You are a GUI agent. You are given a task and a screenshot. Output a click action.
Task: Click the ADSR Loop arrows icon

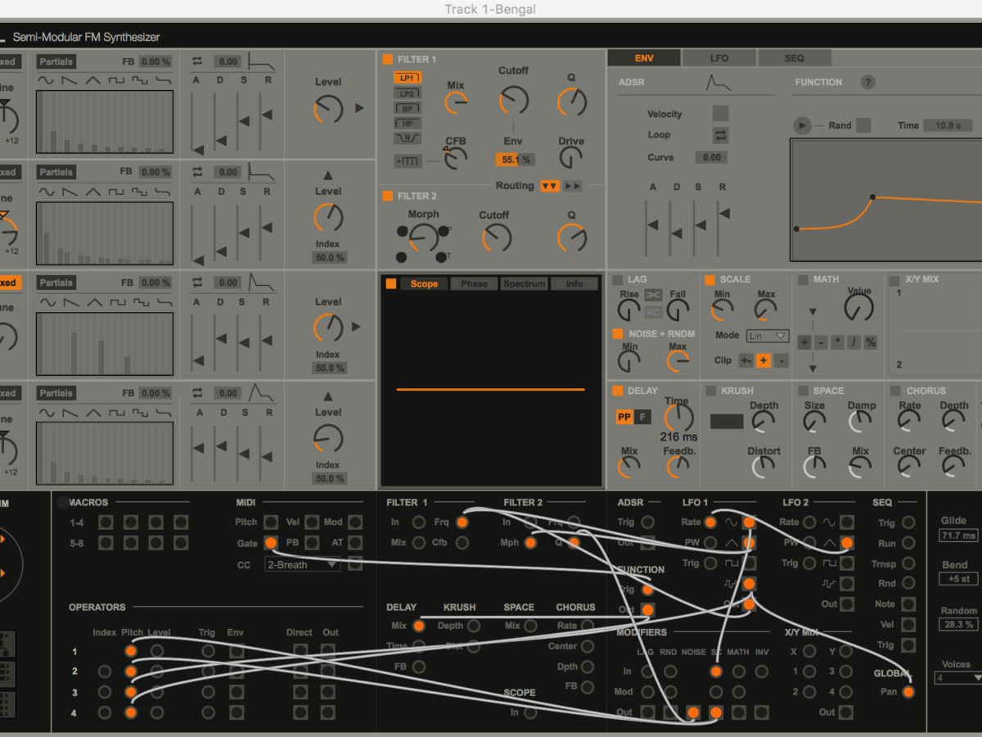(720, 135)
